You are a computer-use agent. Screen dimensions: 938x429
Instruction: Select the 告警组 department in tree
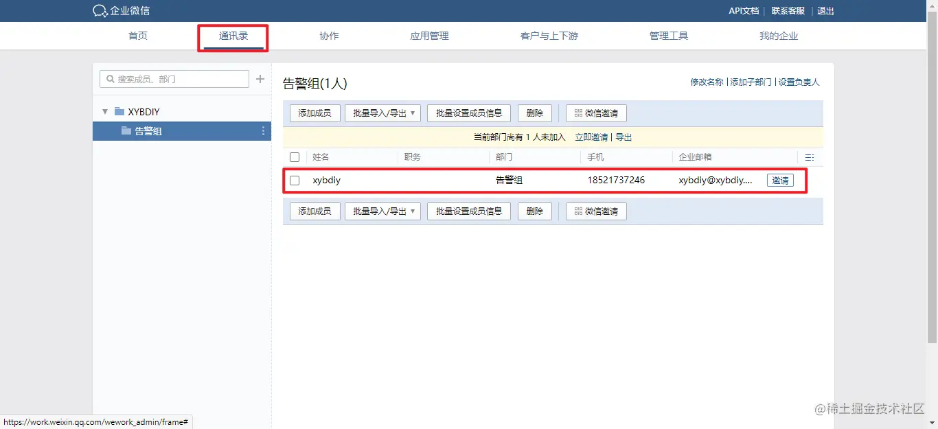coord(182,131)
